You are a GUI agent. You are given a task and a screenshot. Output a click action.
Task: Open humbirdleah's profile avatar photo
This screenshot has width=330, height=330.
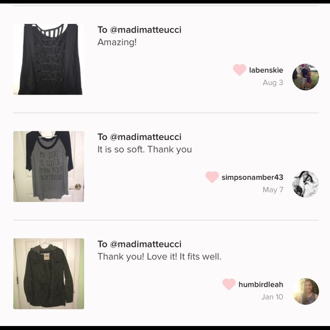(306, 291)
